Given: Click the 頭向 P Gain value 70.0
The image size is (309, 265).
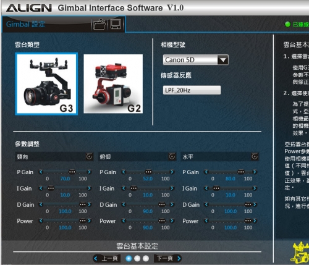Looking at the screenshot, I should [65, 179].
